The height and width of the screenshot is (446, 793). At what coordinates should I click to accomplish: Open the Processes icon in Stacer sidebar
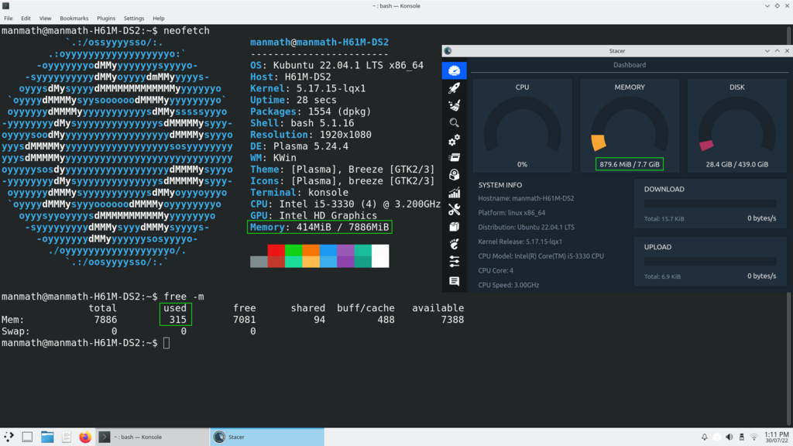pos(454,157)
